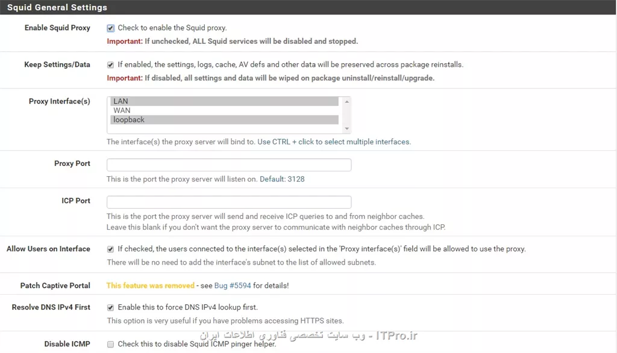This screenshot has width=617, height=353.
Task: Select LAN in Proxy Interface list
Action: [224, 101]
